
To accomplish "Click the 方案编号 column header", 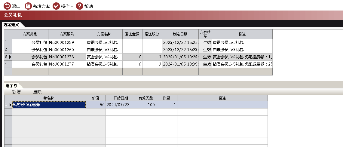I will [67, 34].
